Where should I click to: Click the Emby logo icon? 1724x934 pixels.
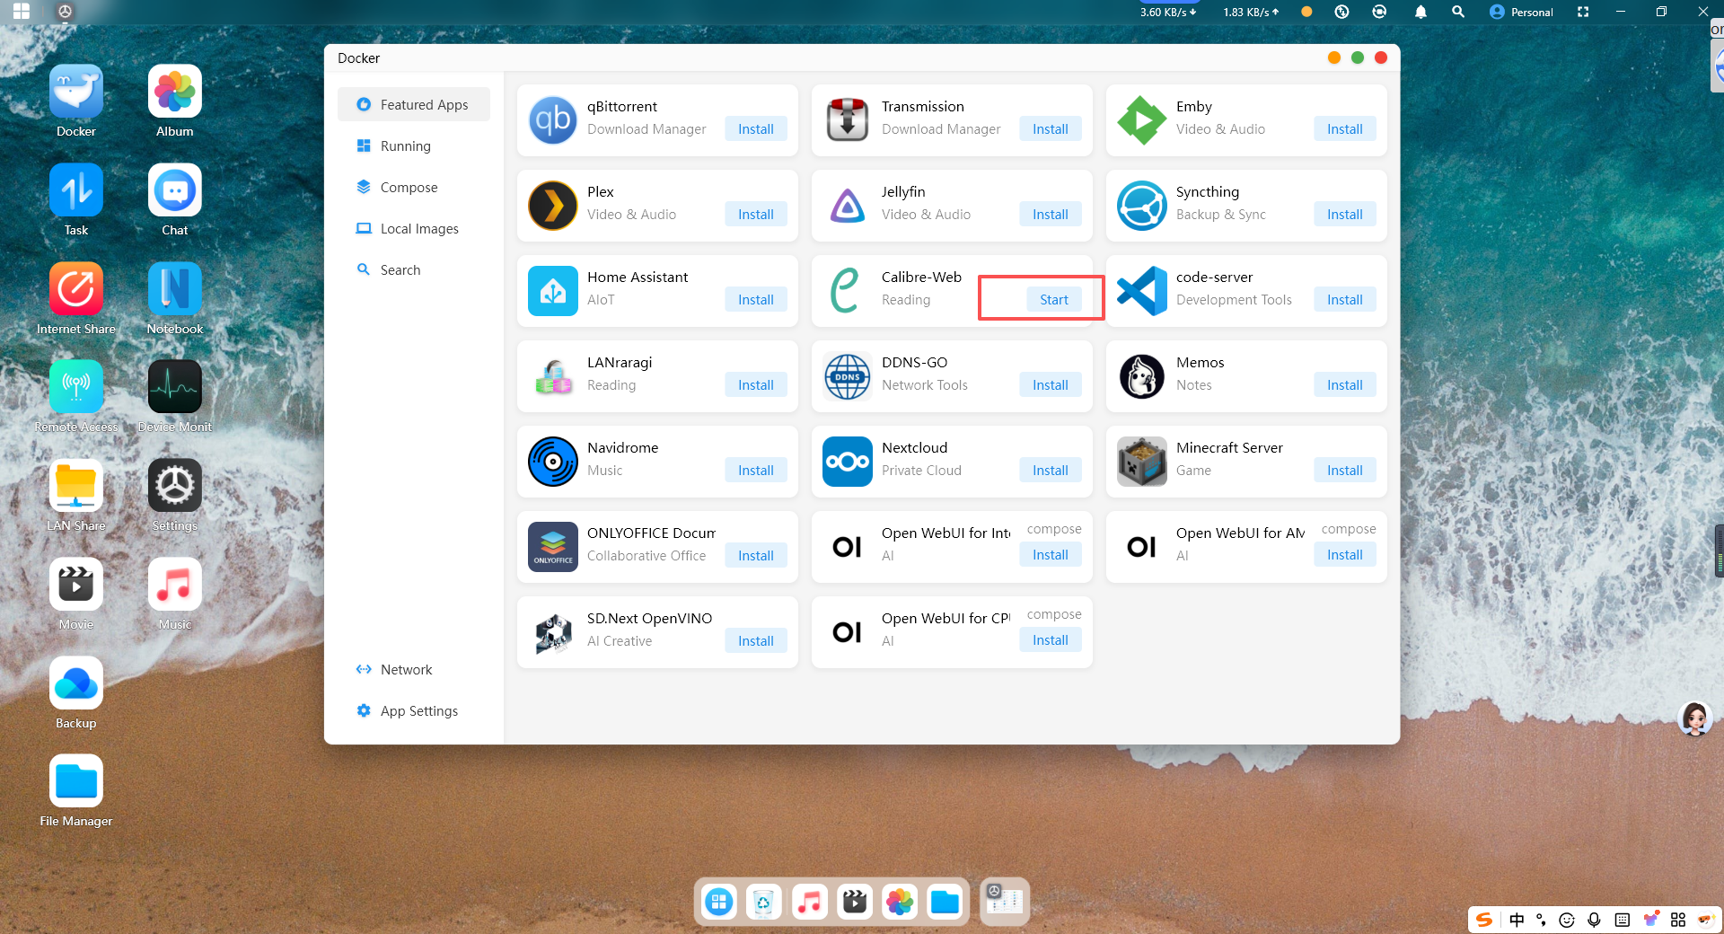[x=1142, y=120]
